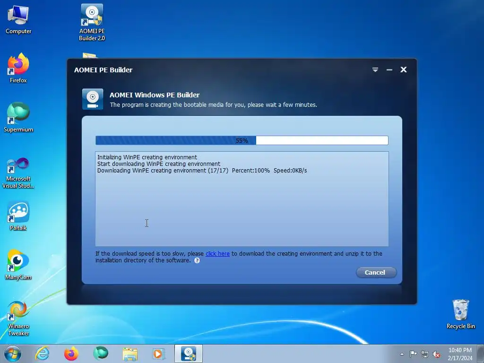Show hidden system tray icons
The width and height of the screenshot is (484, 363).
[402, 354]
